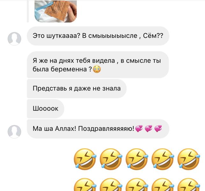Click middle laughing emoji in upper emoji row
Viewport: 205px width, 191px height.
137,159
